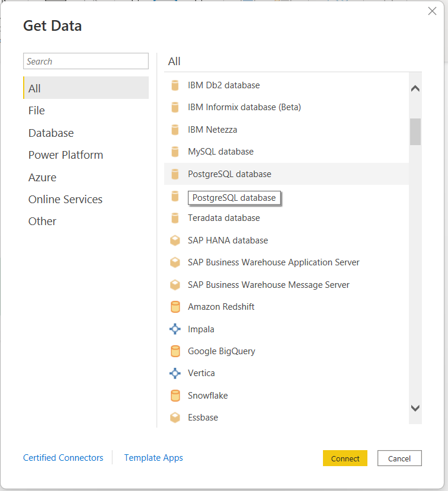Click the IBM Db2 database icon
Image resolution: width=448 pixels, height=491 pixels.
tap(175, 85)
